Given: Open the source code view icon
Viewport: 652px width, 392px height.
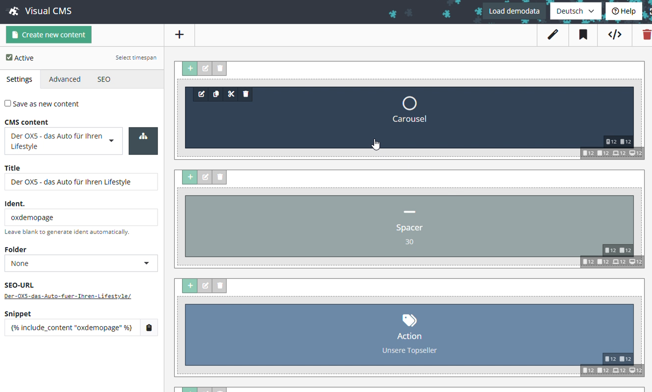Looking at the screenshot, I should tap(614, 35).
